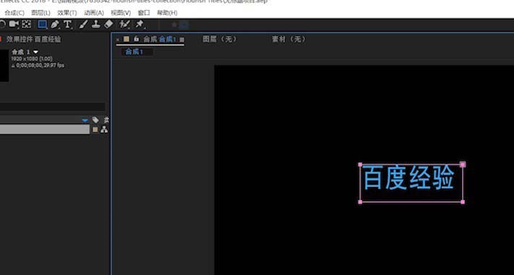Click the 合成1 breadcrumb button in viewer

(x=134, y=52)
